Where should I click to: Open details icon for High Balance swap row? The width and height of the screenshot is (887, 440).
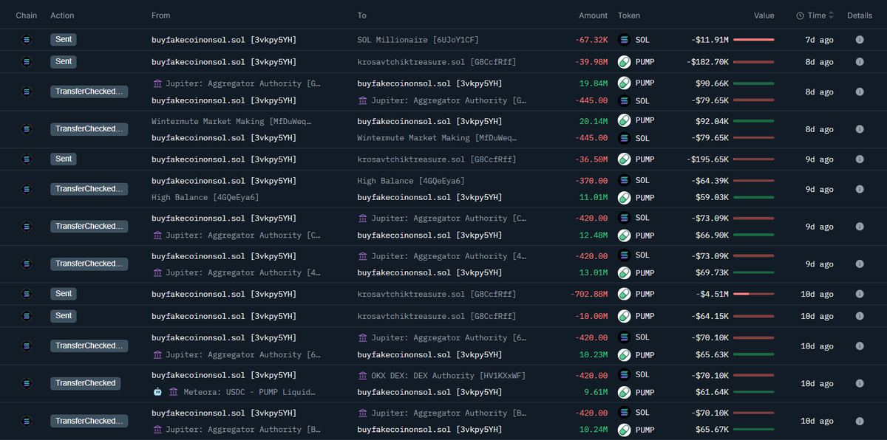pyautogui.click(x=860, y=189)
